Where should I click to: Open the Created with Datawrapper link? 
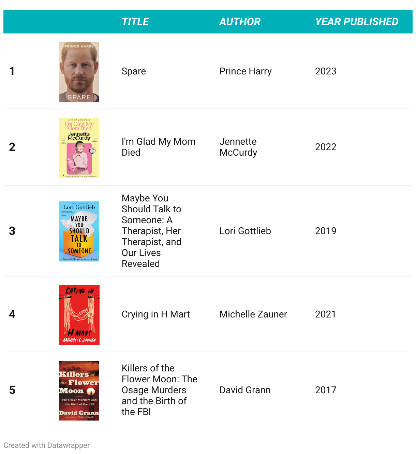(x=47, y=445)
